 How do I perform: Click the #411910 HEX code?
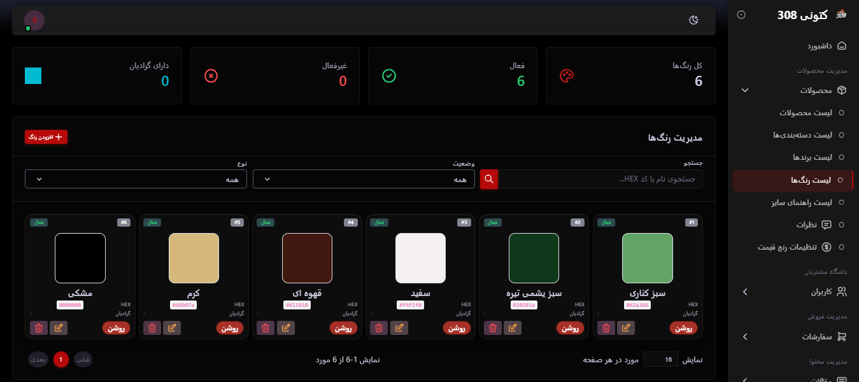coord(297,305)
